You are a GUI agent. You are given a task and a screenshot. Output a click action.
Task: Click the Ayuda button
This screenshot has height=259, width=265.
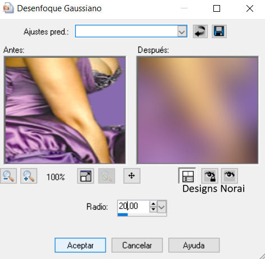coord(194,245)
